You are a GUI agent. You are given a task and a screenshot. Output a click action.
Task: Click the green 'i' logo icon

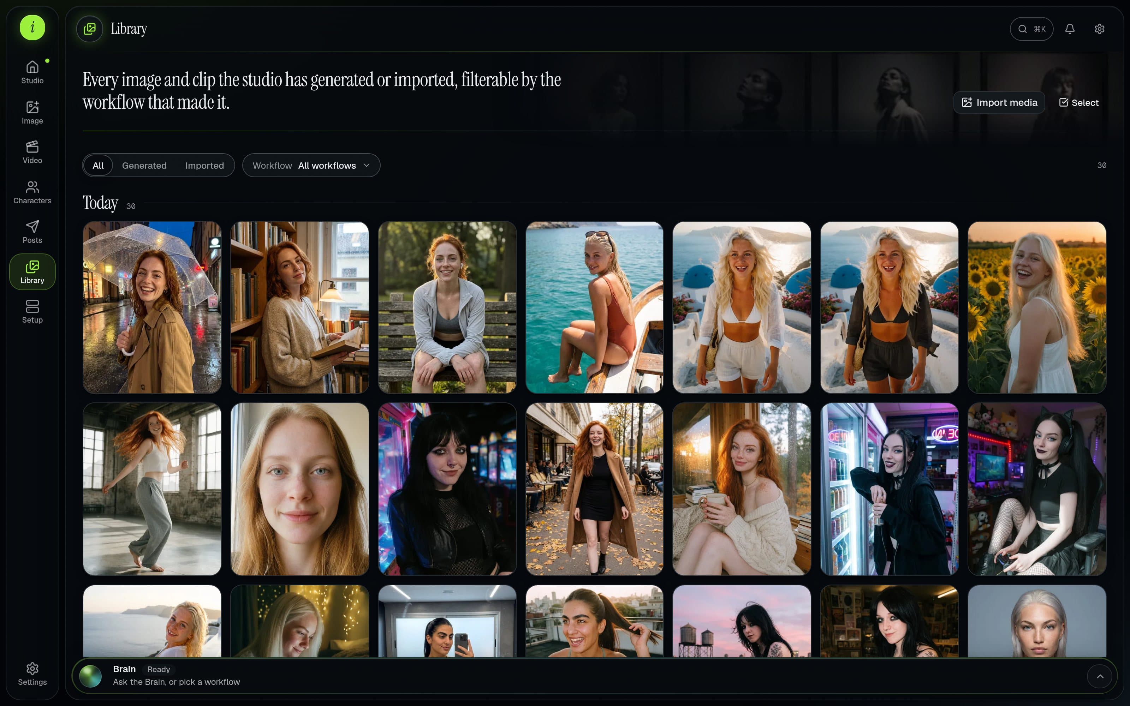32,28
